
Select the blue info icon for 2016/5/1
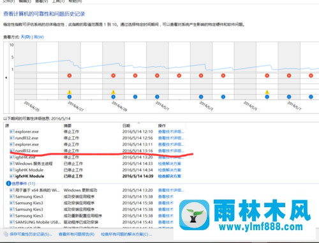[x=157, y=97]
